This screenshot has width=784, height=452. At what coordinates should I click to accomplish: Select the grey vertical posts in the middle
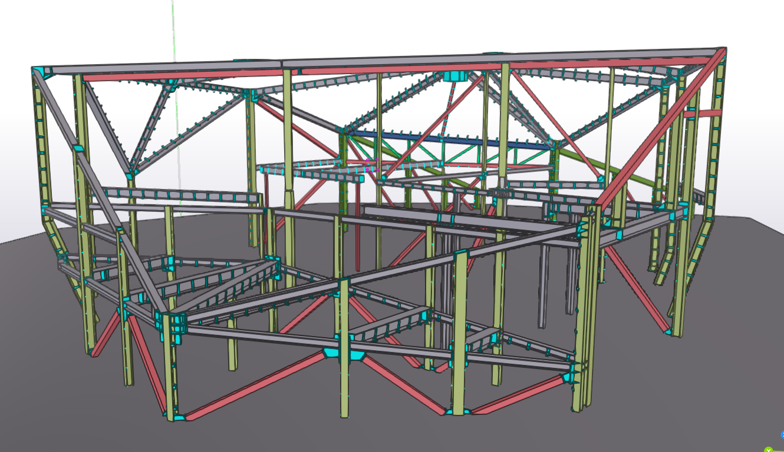(545, 282)
